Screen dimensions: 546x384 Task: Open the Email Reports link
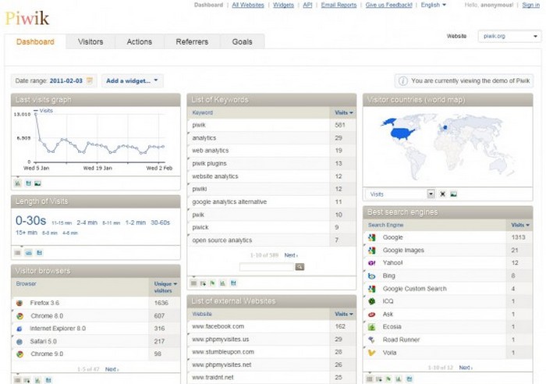point(339,5)
